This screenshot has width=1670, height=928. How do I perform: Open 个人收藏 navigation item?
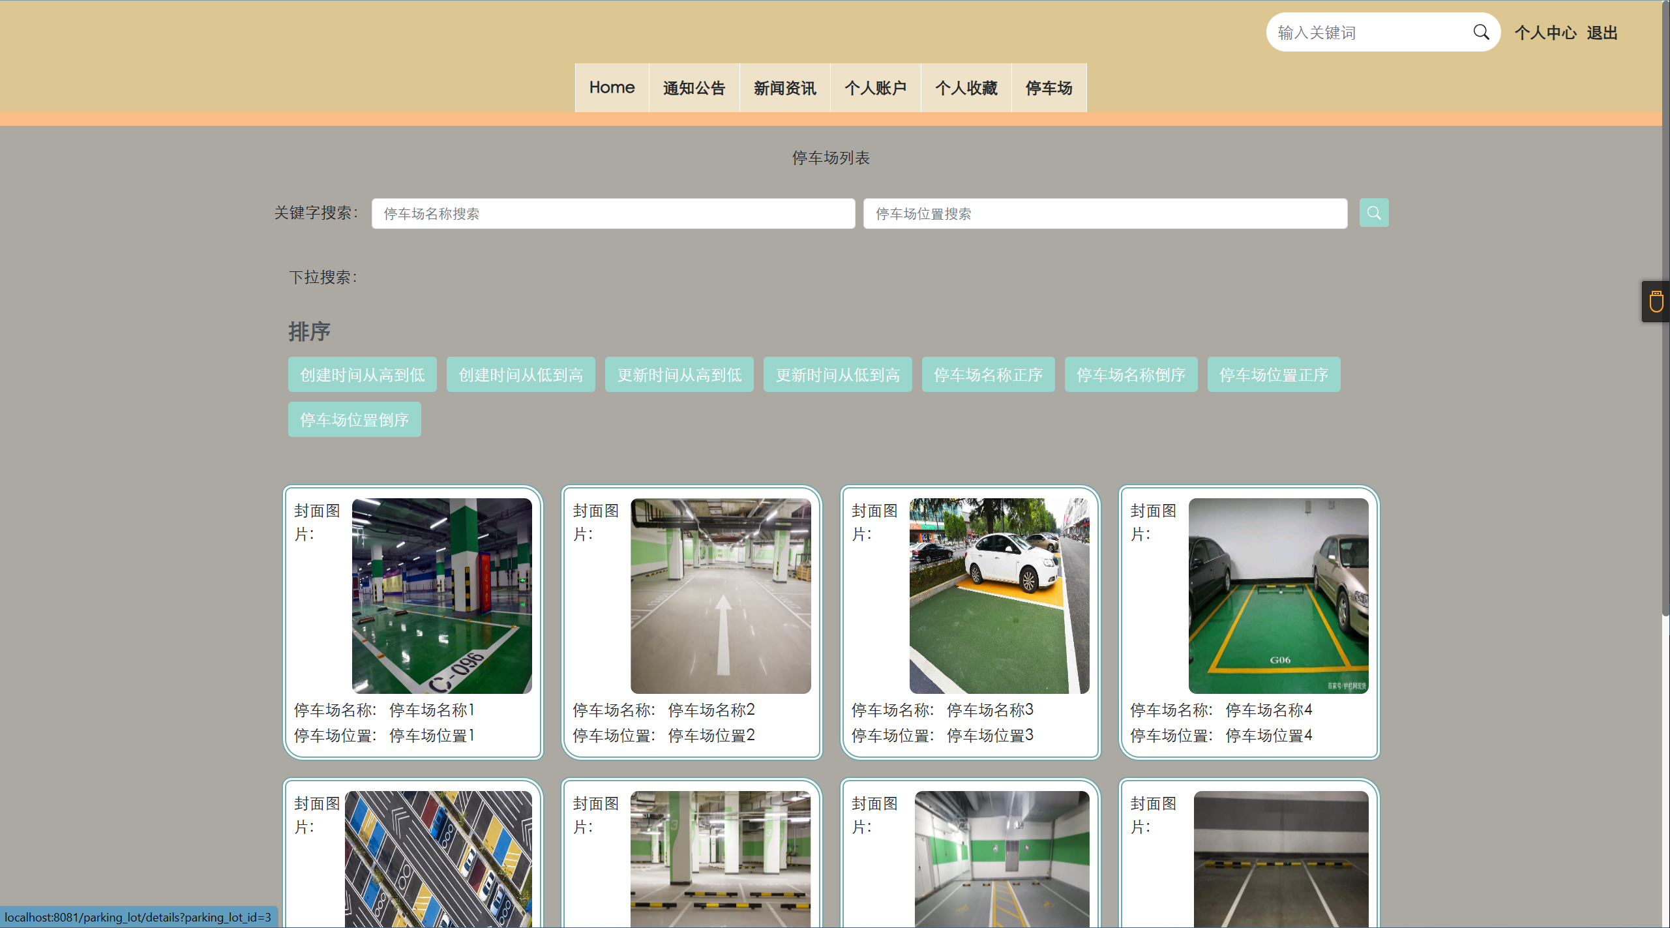[966, 88]
